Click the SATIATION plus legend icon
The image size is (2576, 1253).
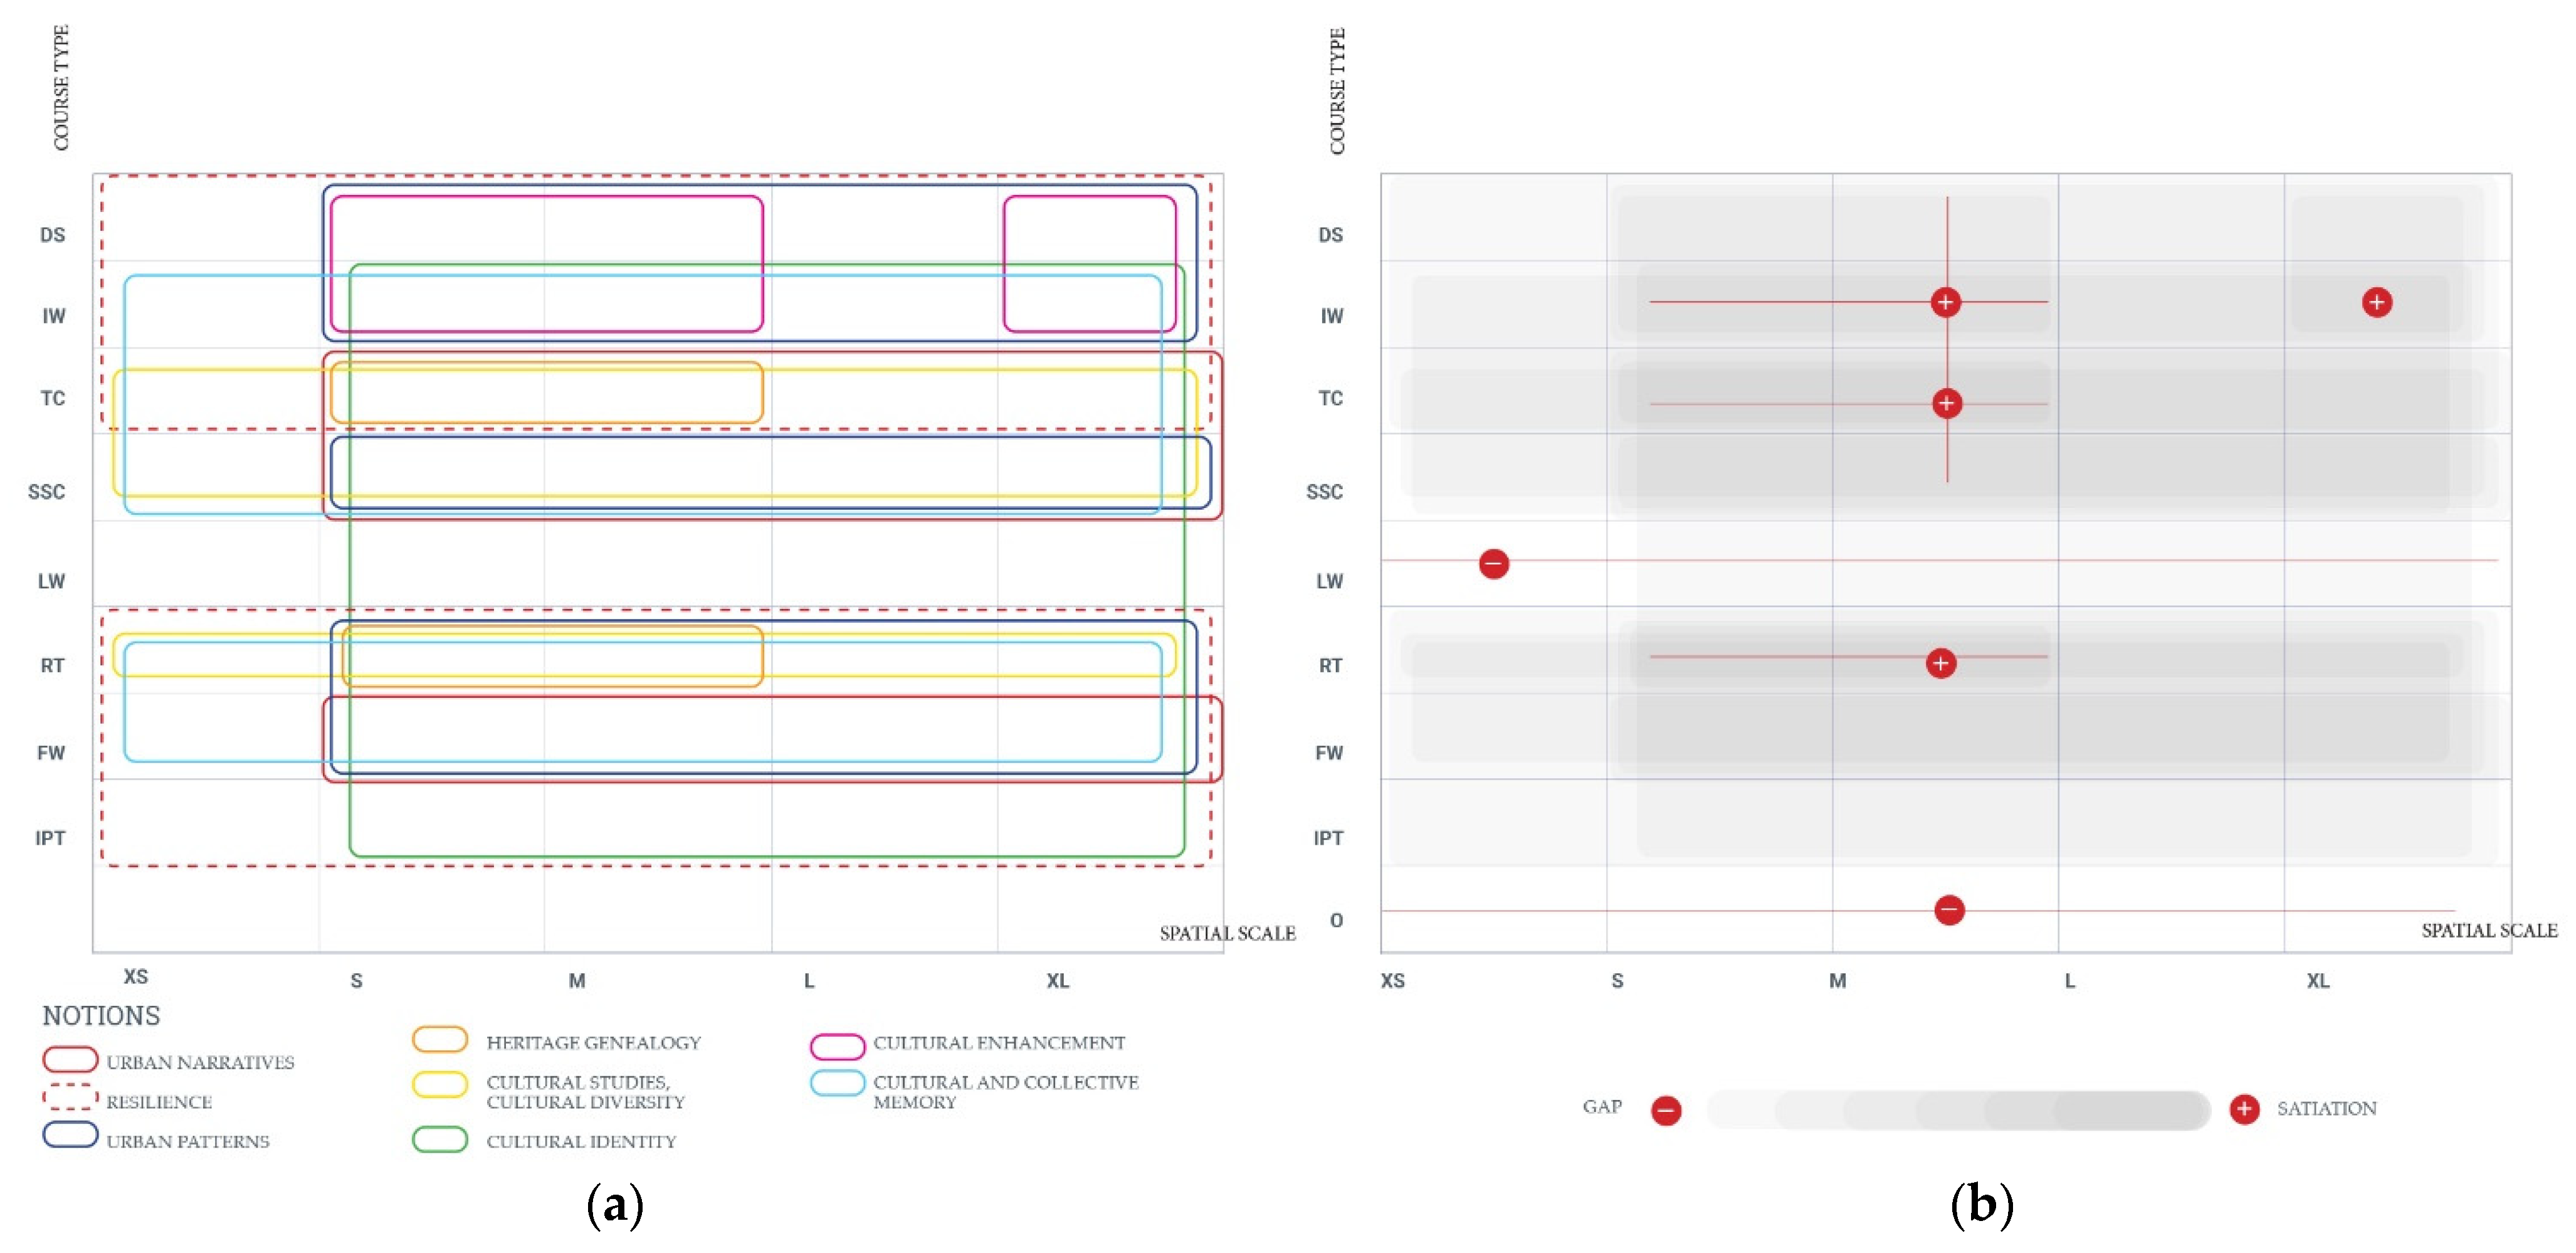pos(2244,1109)
